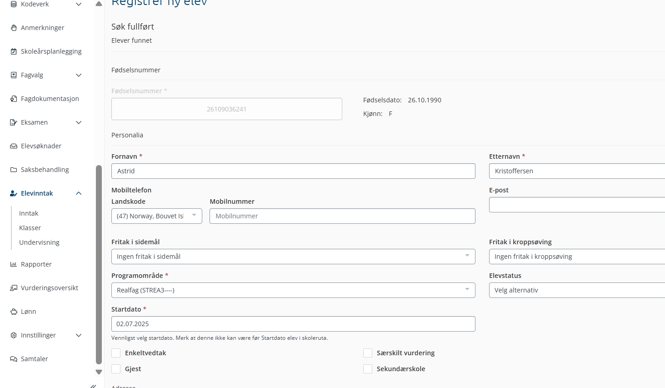Click the sidebar scroll-up arrow

[99, 4]
